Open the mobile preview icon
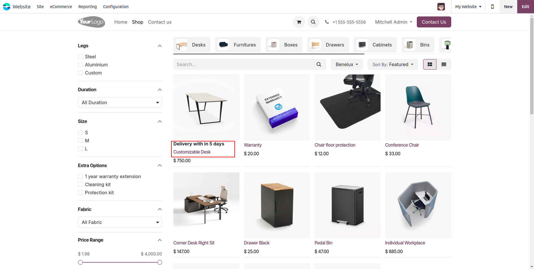This screenshot has height=269, width=534. coord(492,7)
